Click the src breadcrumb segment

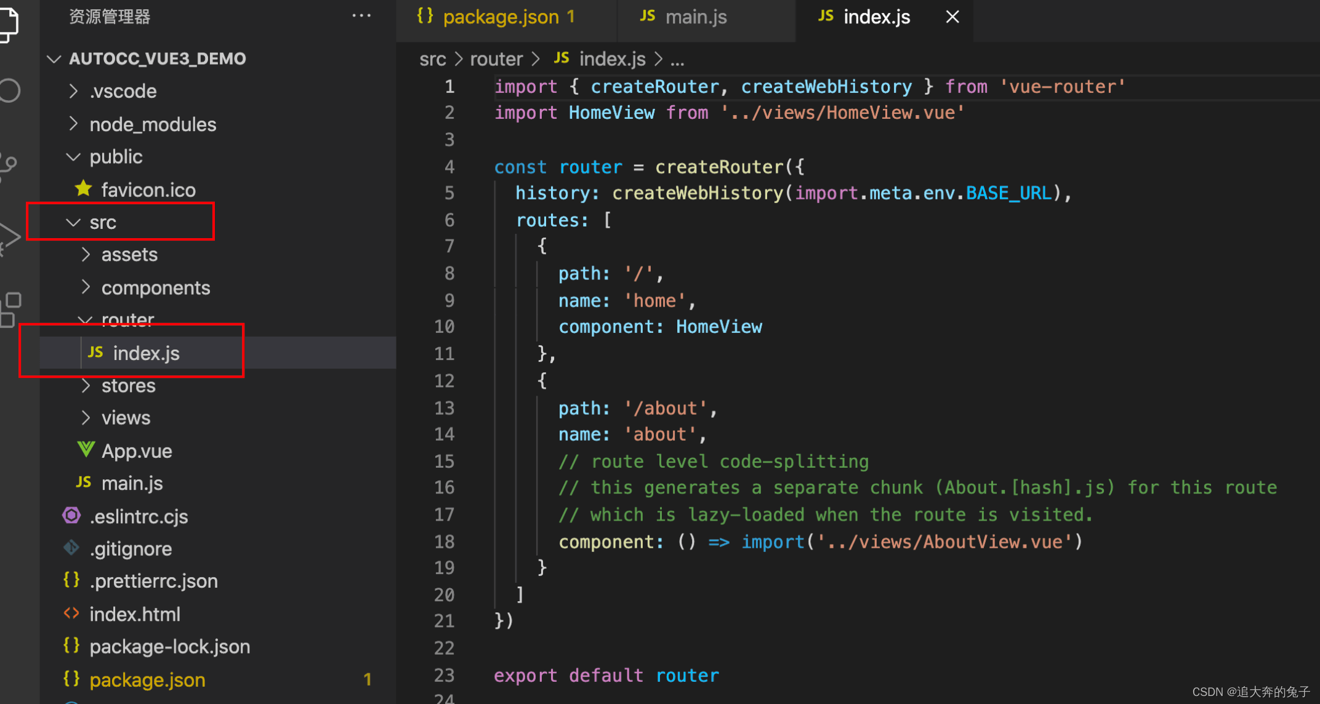[x=432, y=59]
